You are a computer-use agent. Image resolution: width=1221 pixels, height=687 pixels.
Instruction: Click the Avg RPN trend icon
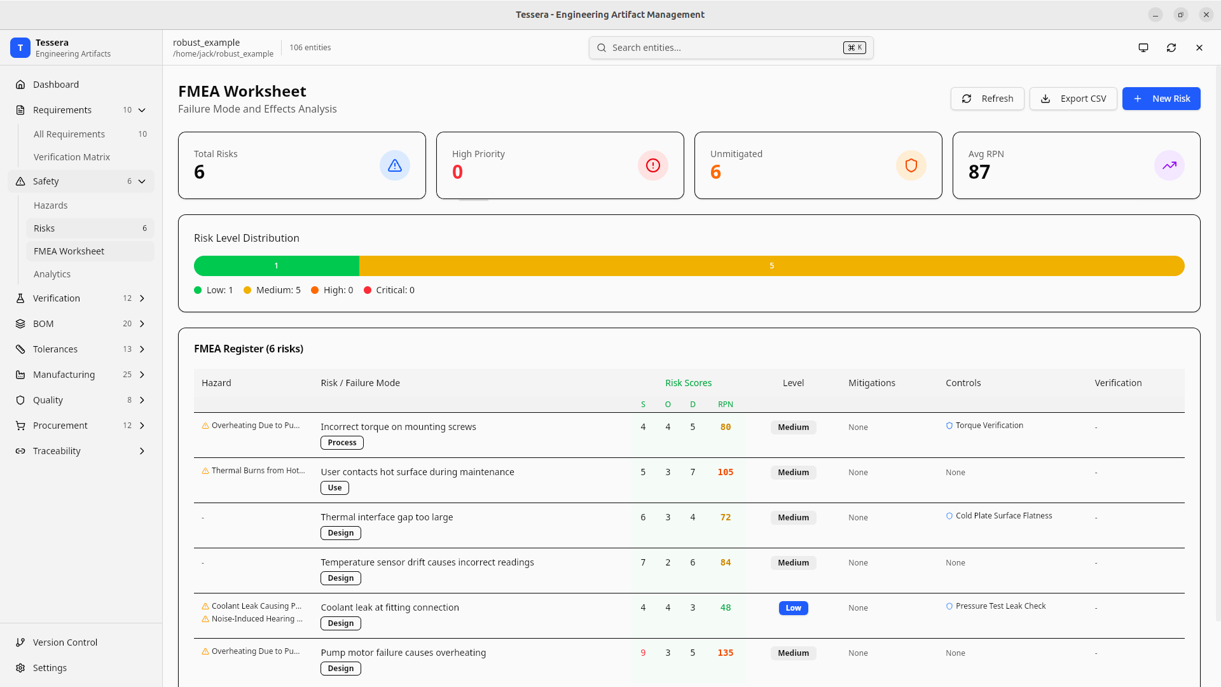(x=1169, y=165)
